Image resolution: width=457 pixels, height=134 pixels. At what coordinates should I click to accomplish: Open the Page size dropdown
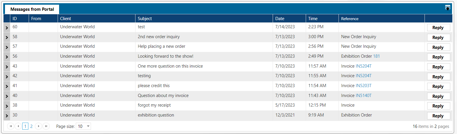click(88, 126)
